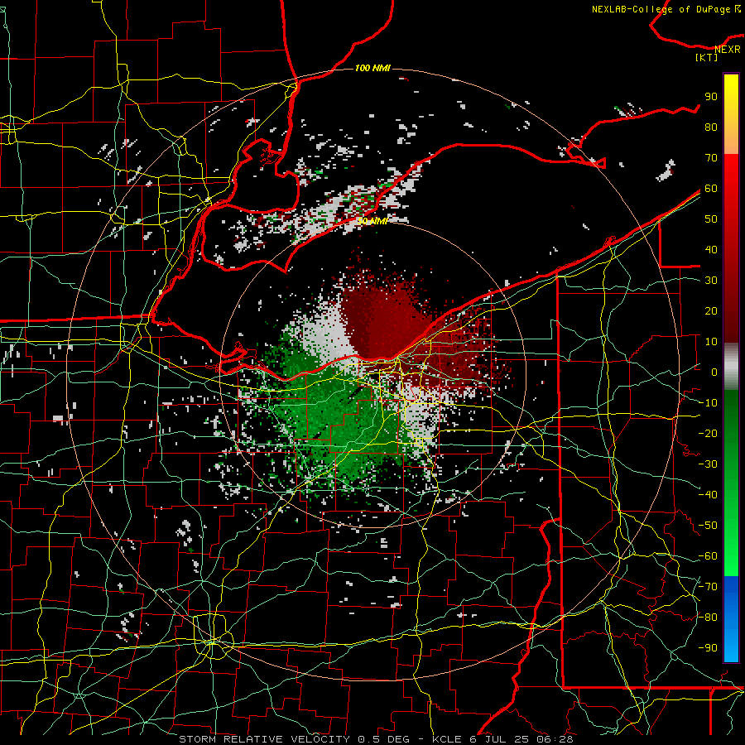The image size is (745, 745).
Task: Click the positive 60 legend value
Action: tap(711, 188)
